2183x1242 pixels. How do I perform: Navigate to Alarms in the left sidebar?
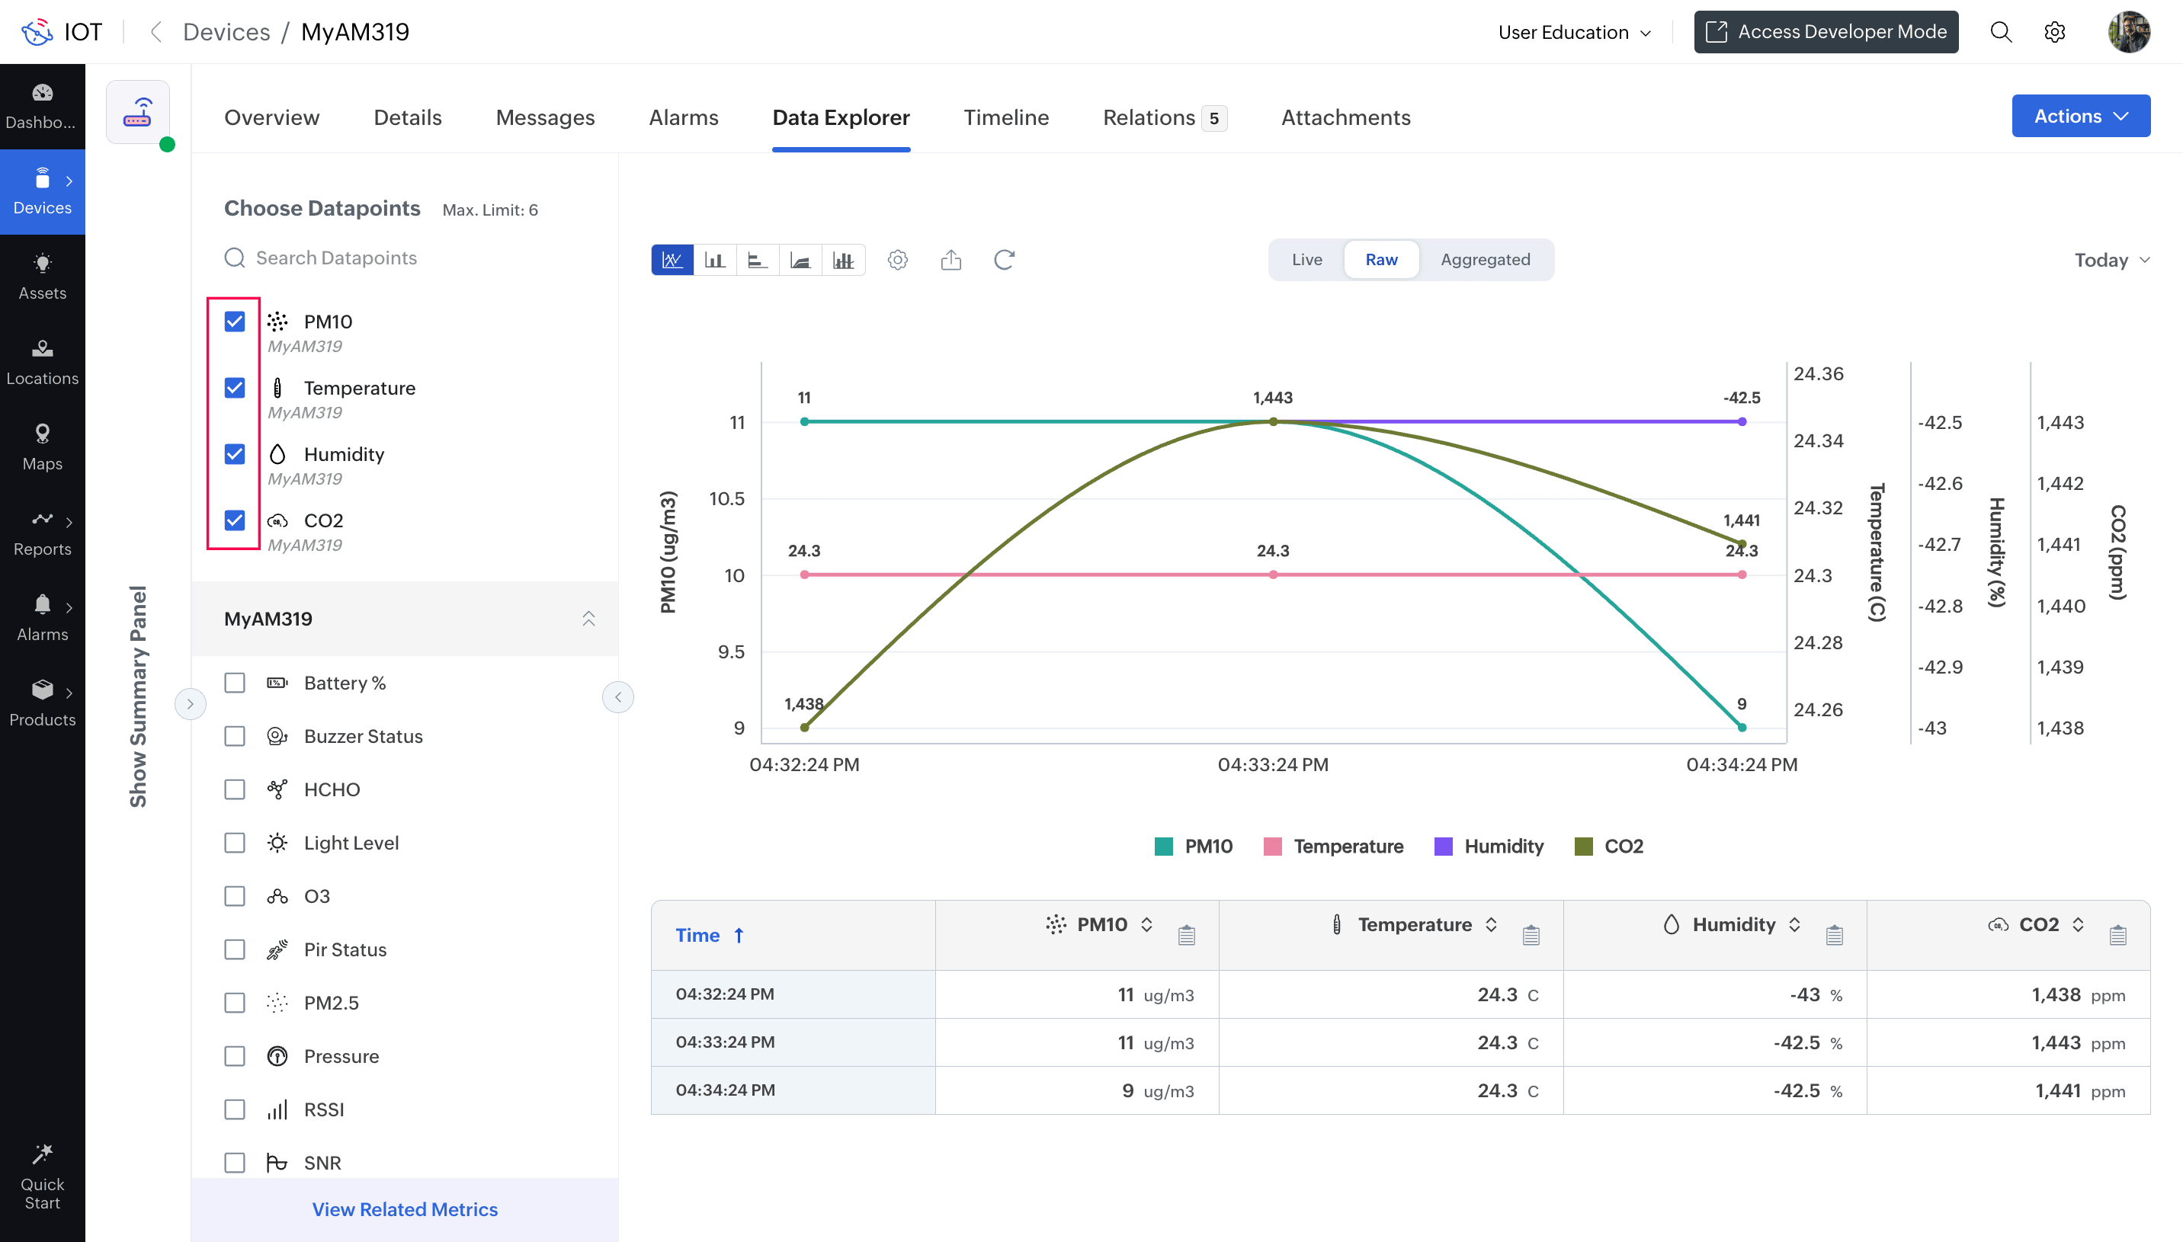(42, 618)
